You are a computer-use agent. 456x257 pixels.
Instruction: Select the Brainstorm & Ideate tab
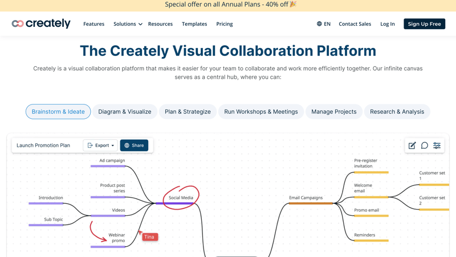pyautogui.click(x=58, y=111)
